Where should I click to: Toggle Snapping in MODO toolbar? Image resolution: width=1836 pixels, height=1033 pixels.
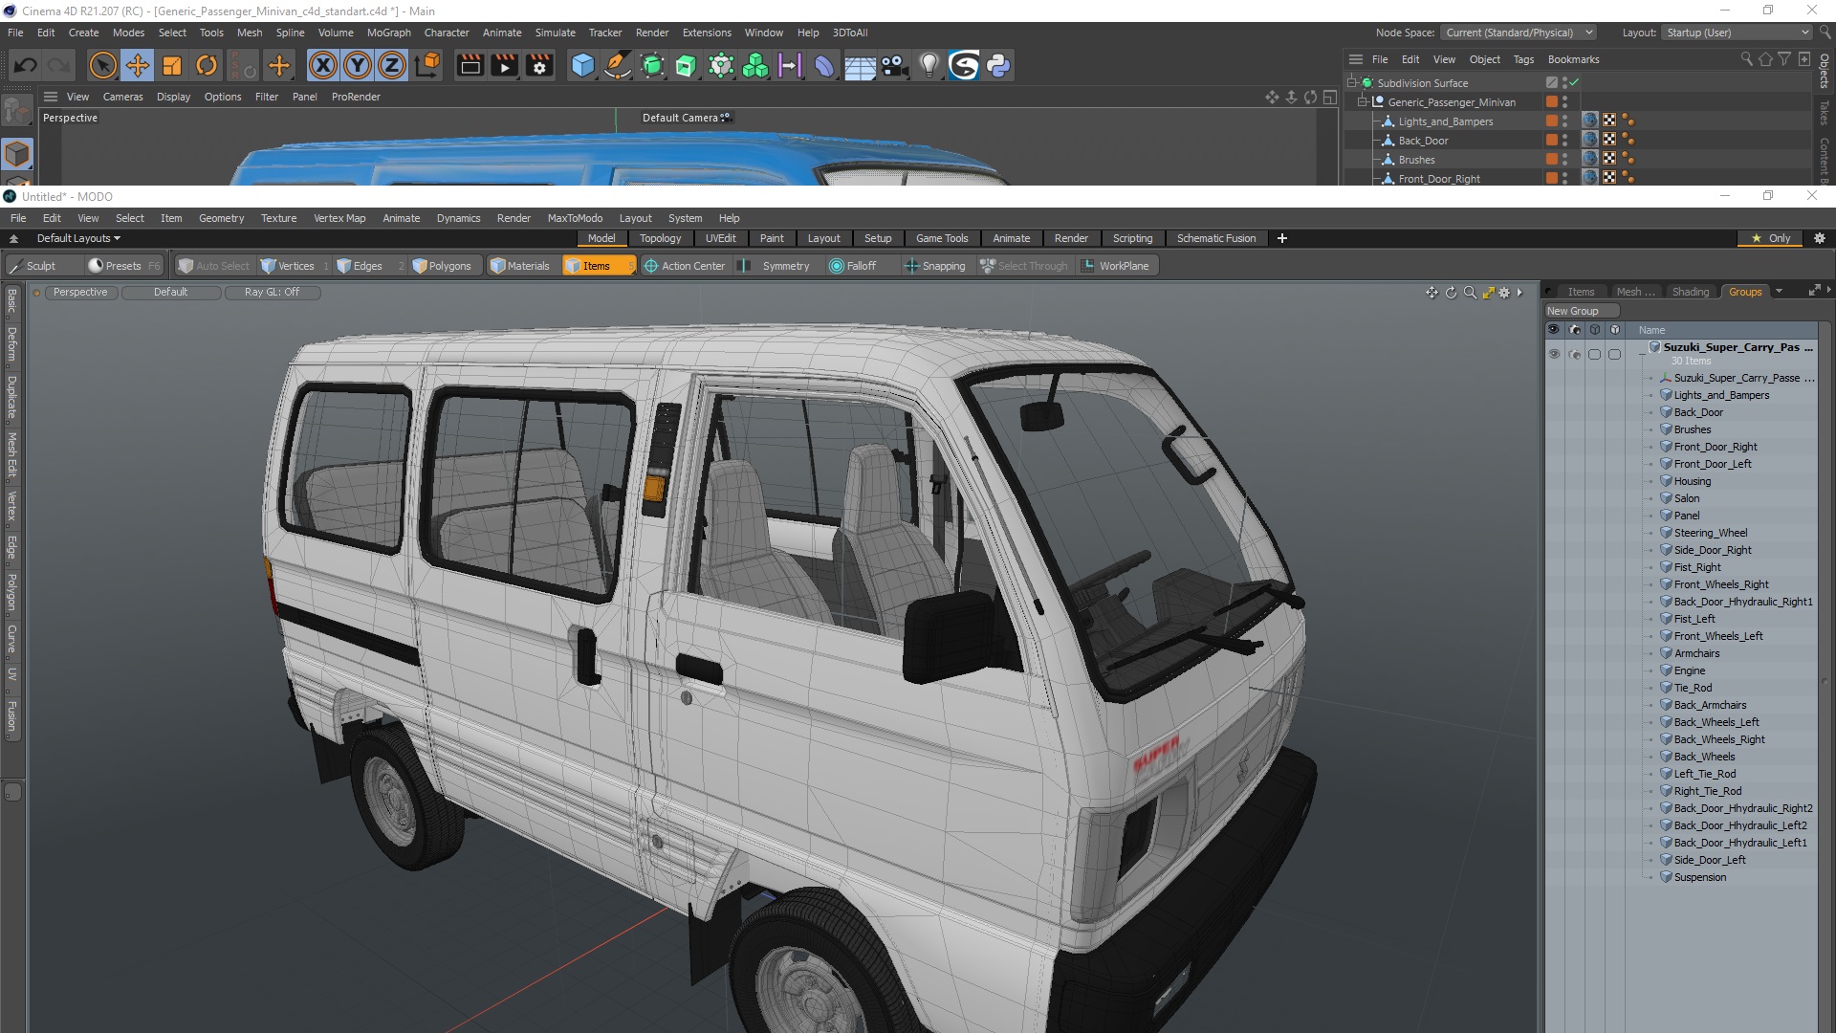point(935,266)
